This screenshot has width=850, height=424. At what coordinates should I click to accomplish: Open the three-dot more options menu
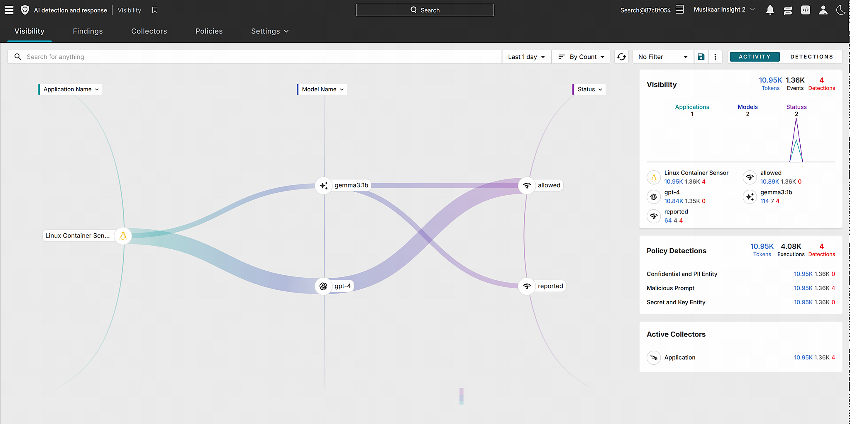[715, 57]
